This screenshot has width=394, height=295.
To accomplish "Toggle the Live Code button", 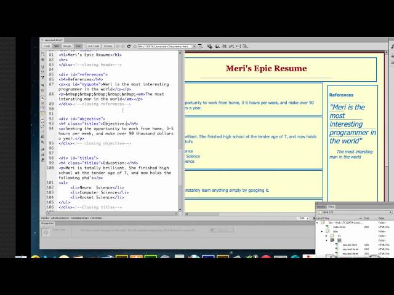I will 93,47.
